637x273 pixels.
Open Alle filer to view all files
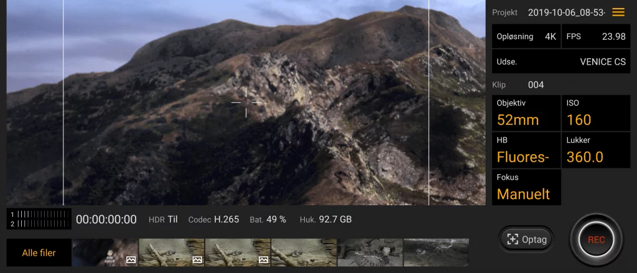coord(39,252)
